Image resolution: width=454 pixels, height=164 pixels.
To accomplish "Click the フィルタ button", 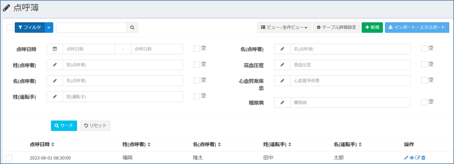I will click(30, 27).
